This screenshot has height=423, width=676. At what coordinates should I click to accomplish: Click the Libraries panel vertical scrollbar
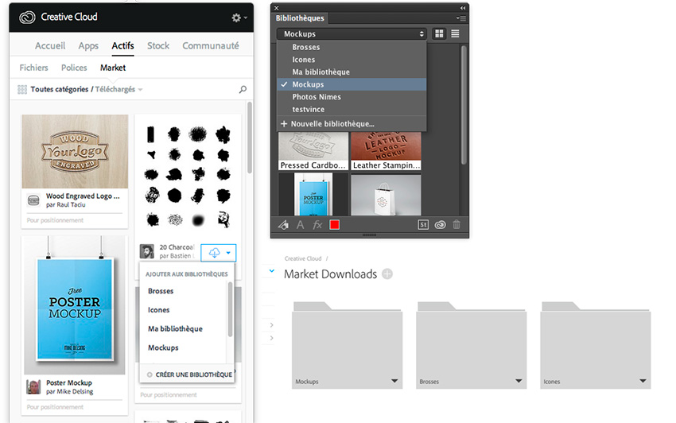(464, 105)
